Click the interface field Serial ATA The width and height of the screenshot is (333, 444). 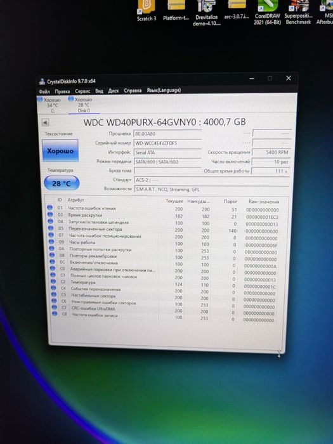pyautogui.click(x=167, y=152)
